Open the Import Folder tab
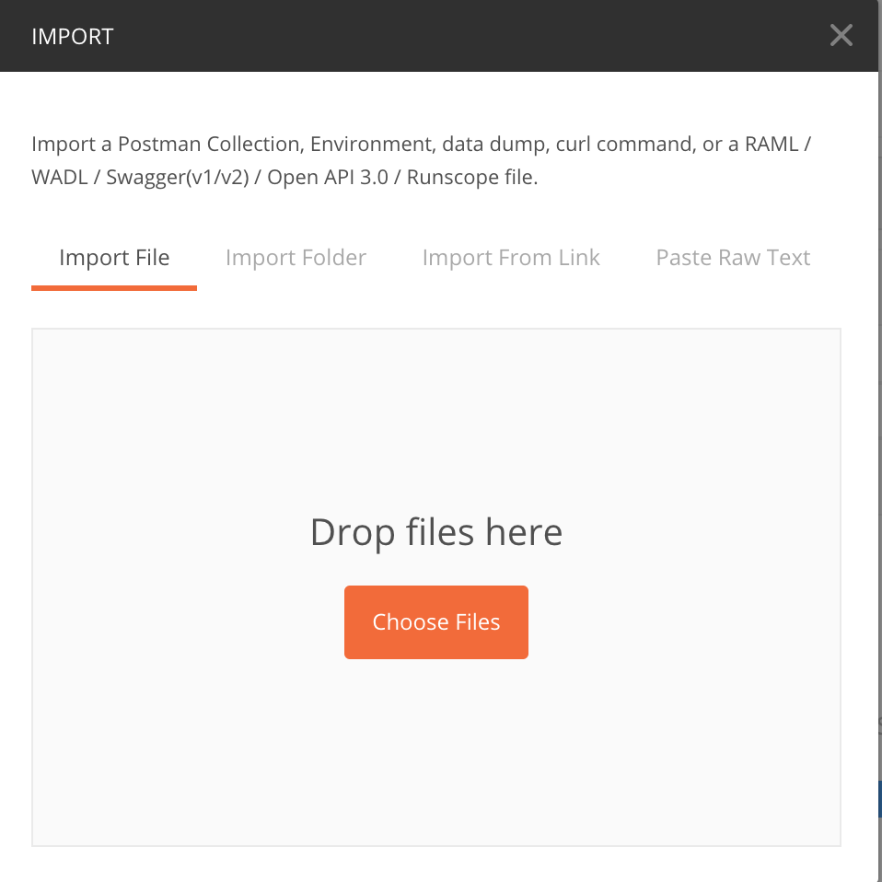This screenshot has width=882, height=882. click(x=296, y=258)
